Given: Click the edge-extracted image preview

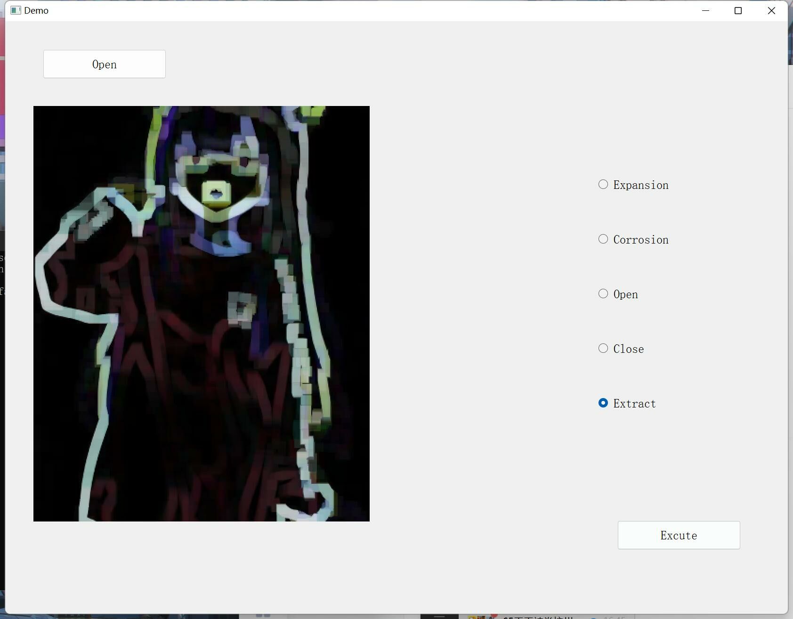Looking at the screenshot, I should (202, 313).
